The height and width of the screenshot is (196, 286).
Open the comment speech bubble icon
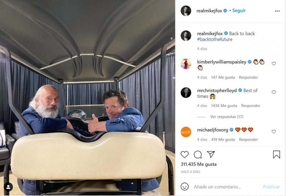coord(198,155)
